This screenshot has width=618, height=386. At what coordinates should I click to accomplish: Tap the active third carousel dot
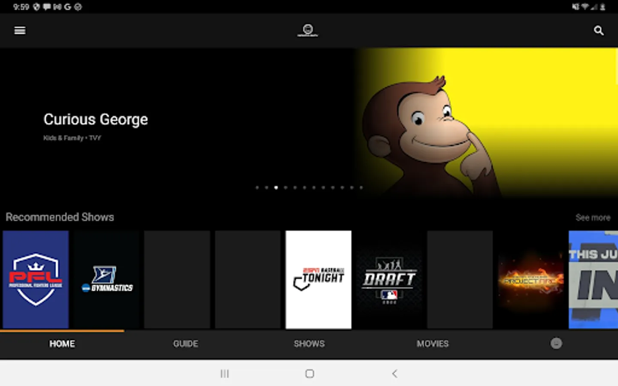(x=276, y=187)
